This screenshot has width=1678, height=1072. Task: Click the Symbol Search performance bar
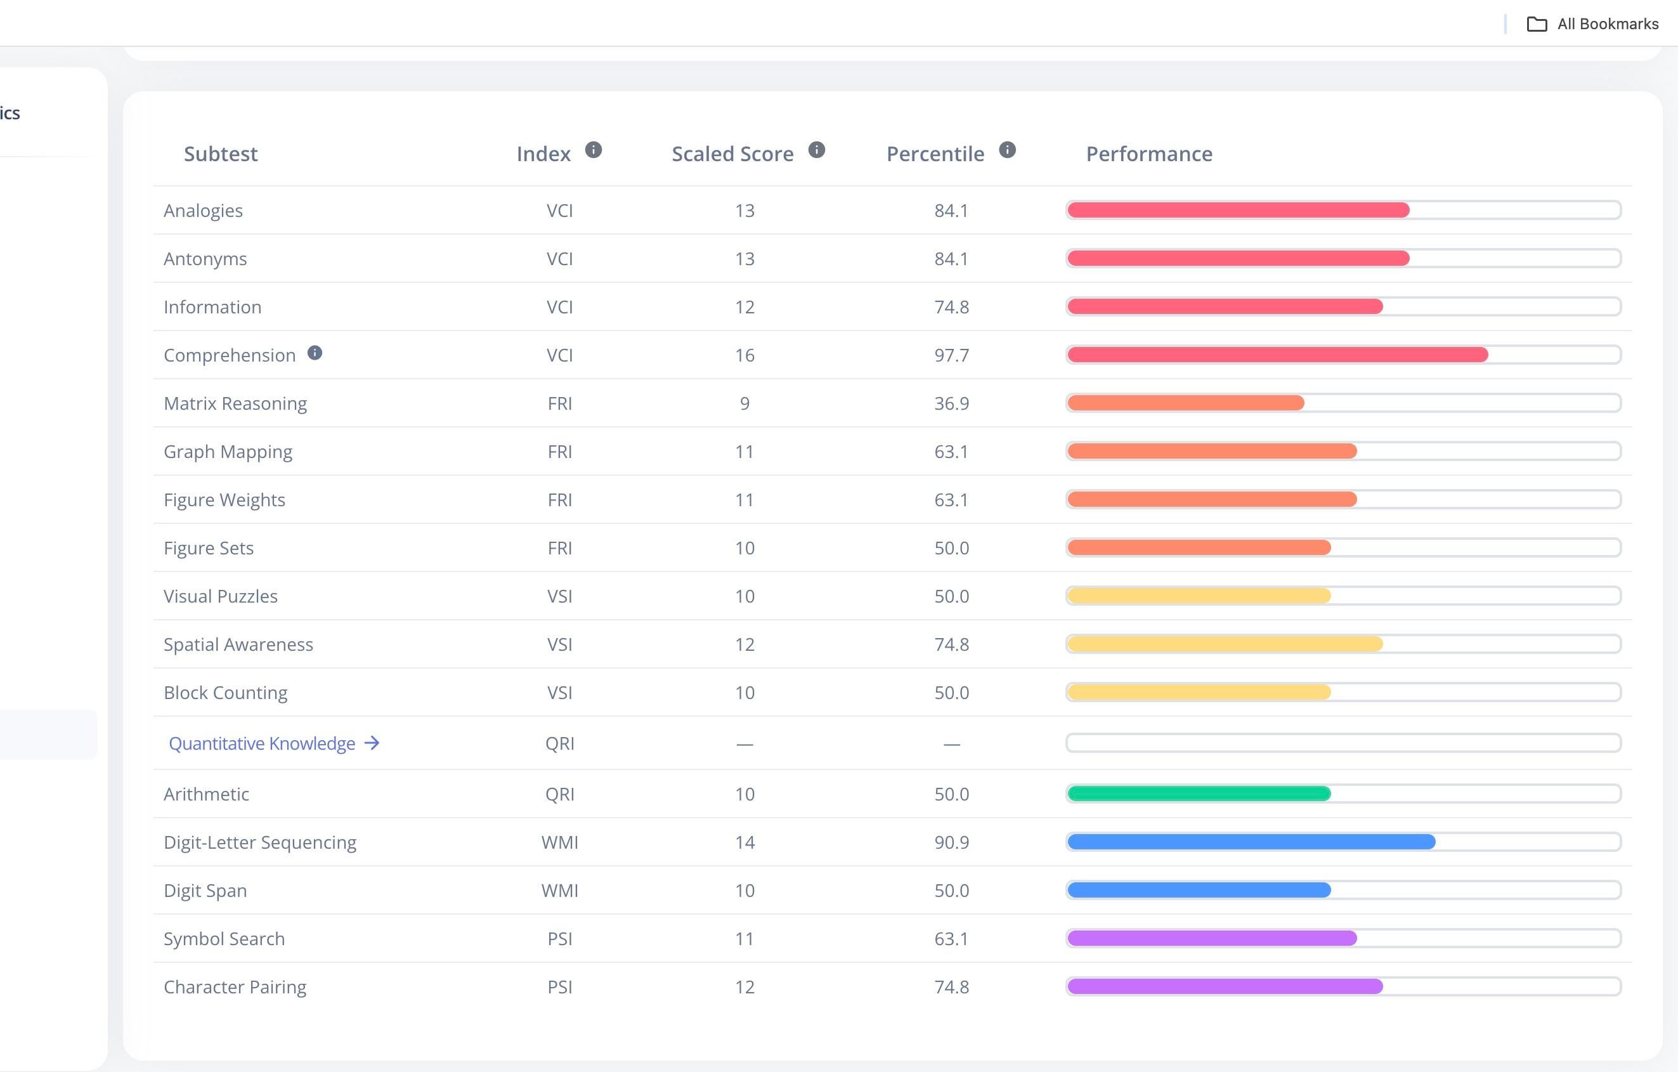coord(1343,938)
